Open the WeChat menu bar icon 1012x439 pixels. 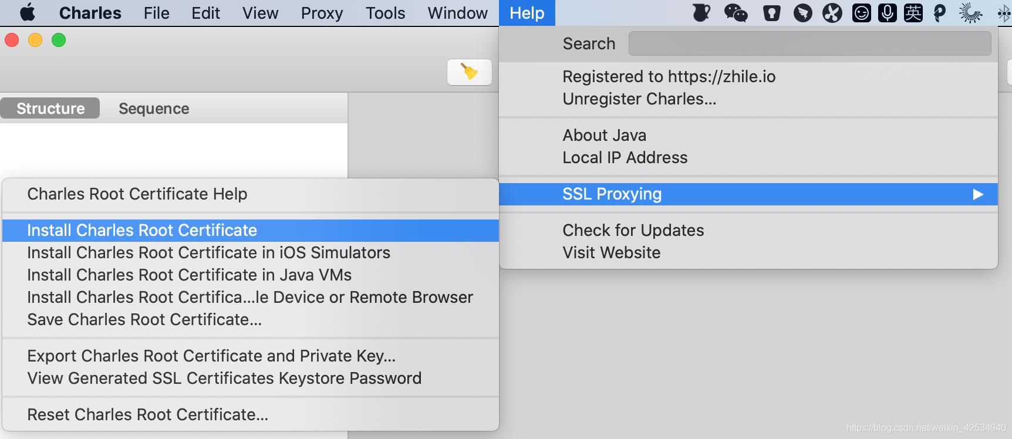pyautogui.click(x=736, y=13)
